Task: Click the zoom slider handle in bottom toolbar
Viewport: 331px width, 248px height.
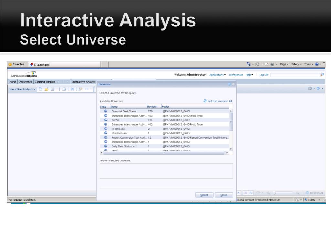Action: tap(275, 193)
